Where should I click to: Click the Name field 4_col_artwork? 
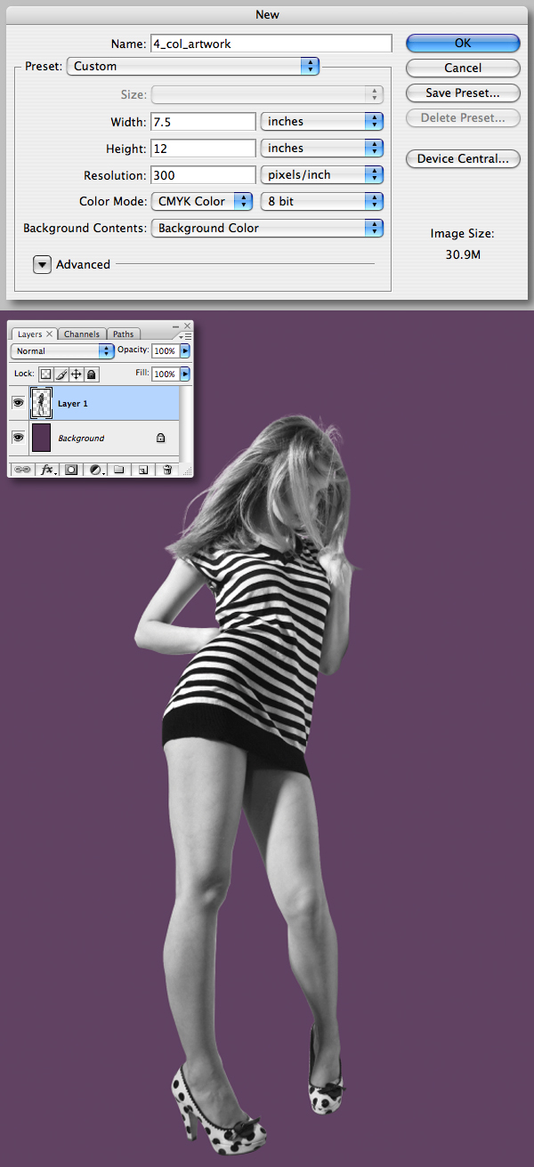click(x=271, y=43)
